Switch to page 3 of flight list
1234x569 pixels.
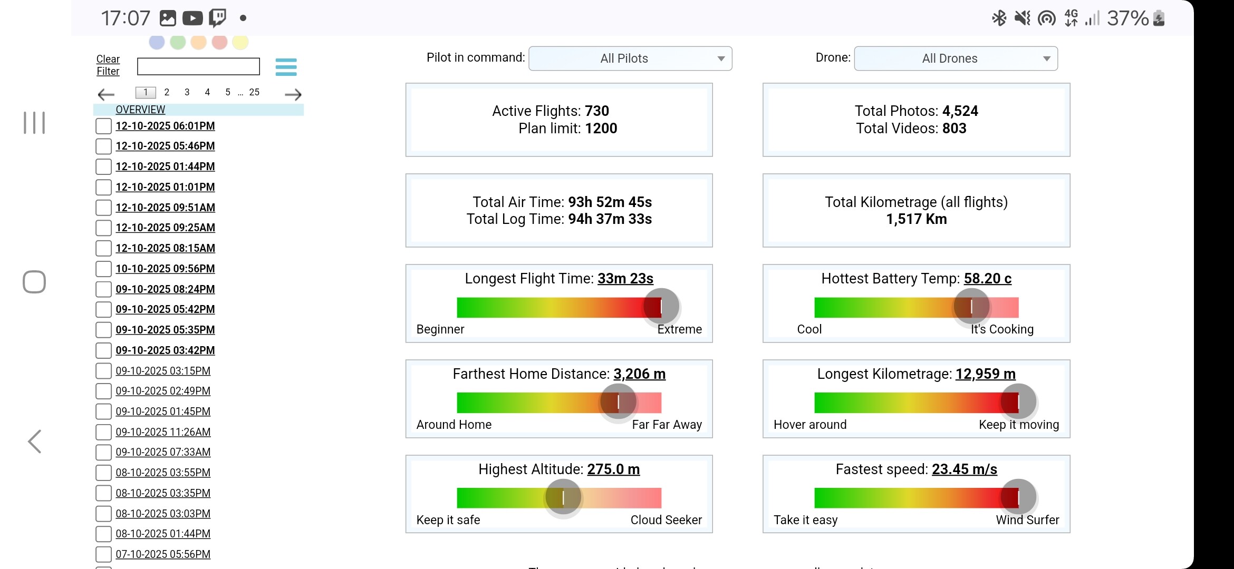coord(187,92)
